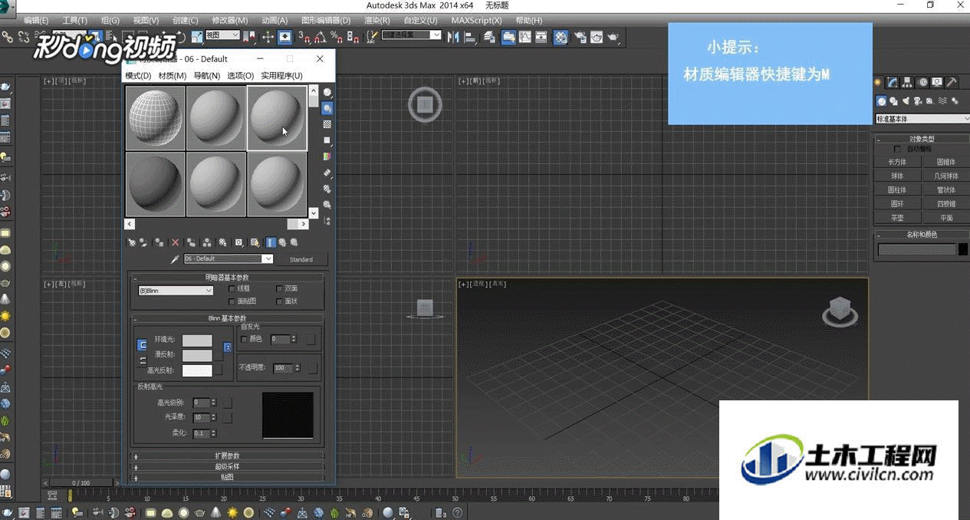Open the (B)Blinn shader type dropdown
Image resolution: width=970 pixels, height=520 pixels.
(x=176, y=291)
